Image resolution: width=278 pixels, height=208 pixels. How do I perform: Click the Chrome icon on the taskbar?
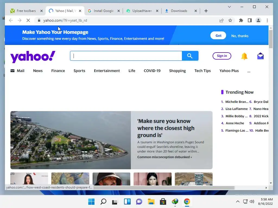point(187,201)
